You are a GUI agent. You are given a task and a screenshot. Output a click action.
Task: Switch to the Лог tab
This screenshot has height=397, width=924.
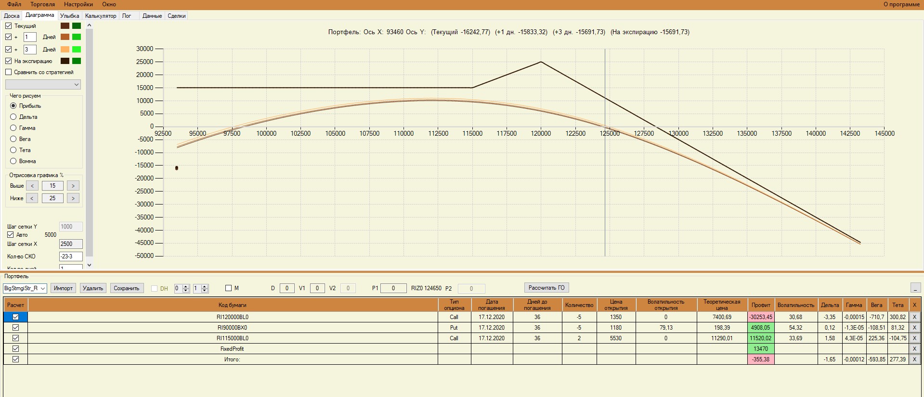click(x=127, y=16)
